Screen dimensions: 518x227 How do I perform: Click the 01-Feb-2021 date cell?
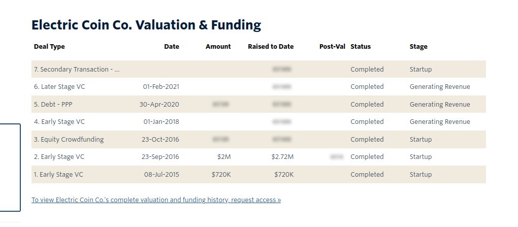[x=161, y=87]
